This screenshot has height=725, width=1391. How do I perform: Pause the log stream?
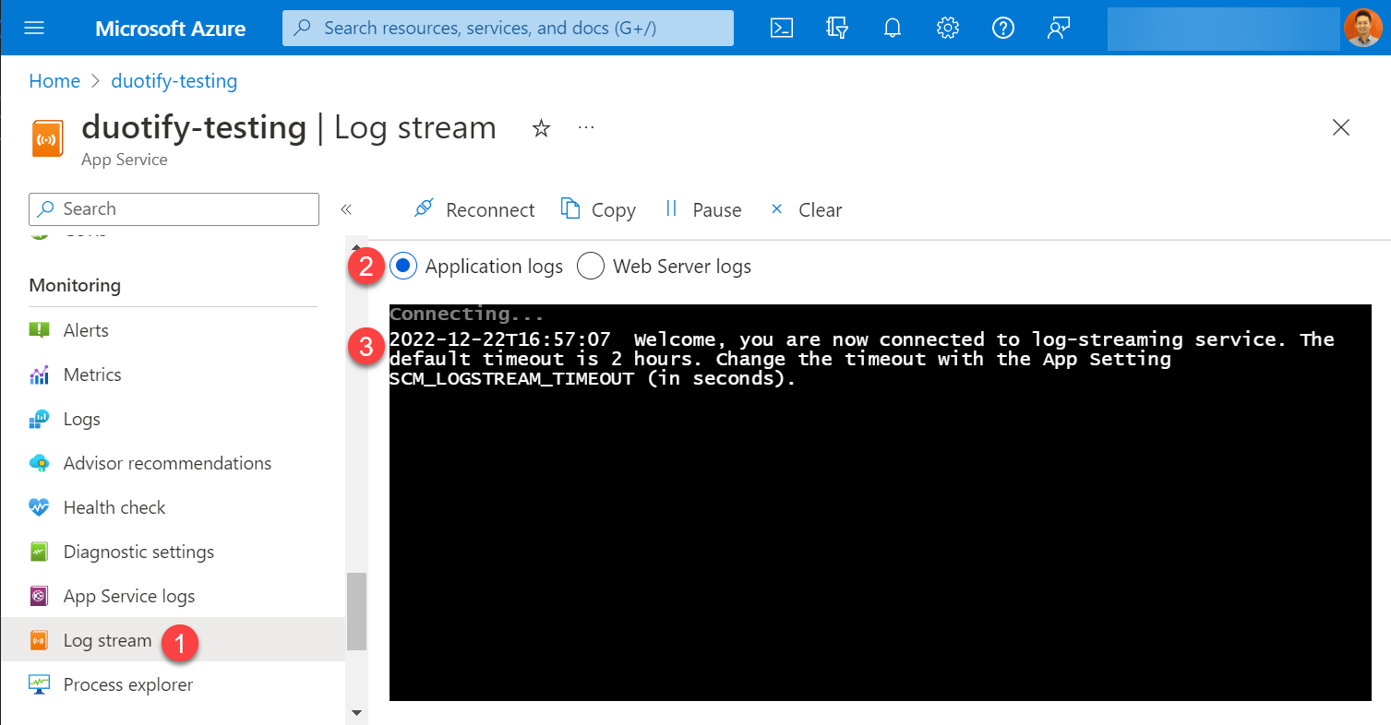point(703,209)
